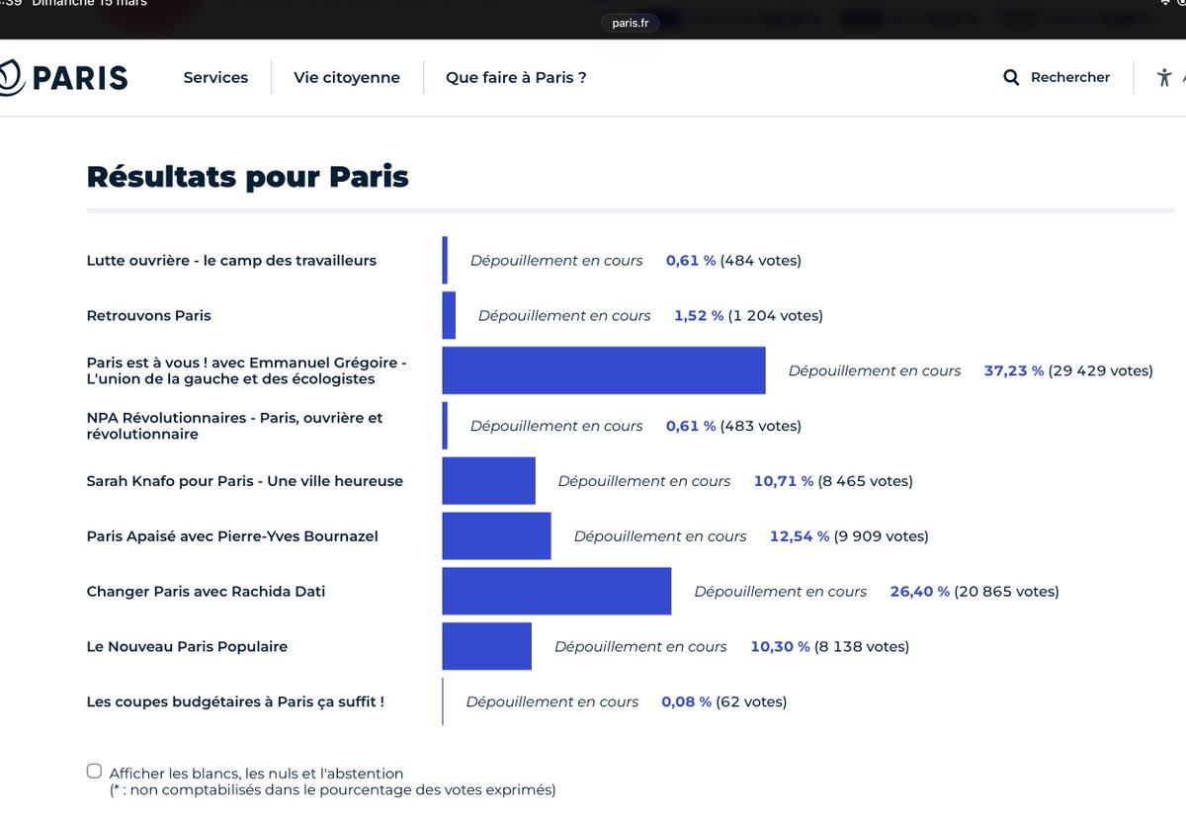Image resolution: width=1186 pixels, height=817 pixels.
Task: Open the Services menu
Action: [214, 76]
